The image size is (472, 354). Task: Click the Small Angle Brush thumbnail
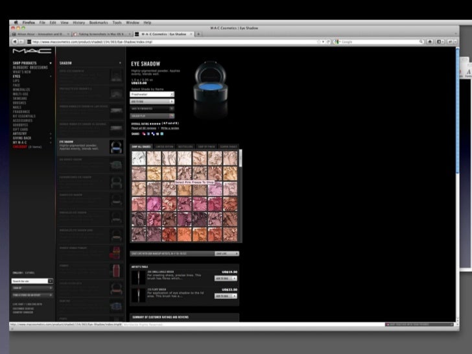139,277
